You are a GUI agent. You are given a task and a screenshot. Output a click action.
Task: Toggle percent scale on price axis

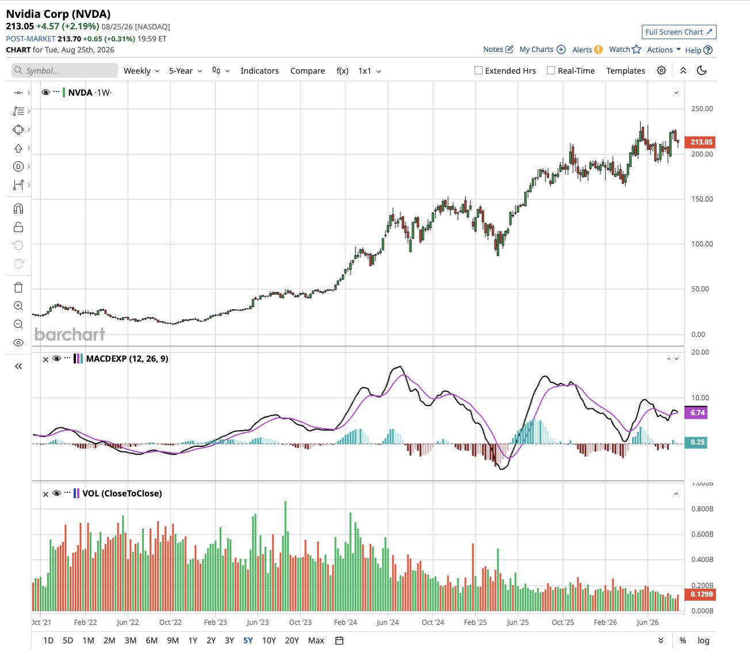(x=683, y=640)
